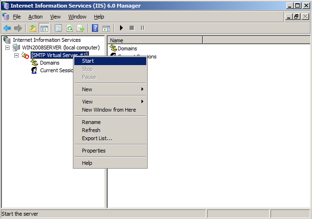Viewport: 312px width, 219px height.
Task: Click the Current Sessions icon in tree
Action: (34, 70)
